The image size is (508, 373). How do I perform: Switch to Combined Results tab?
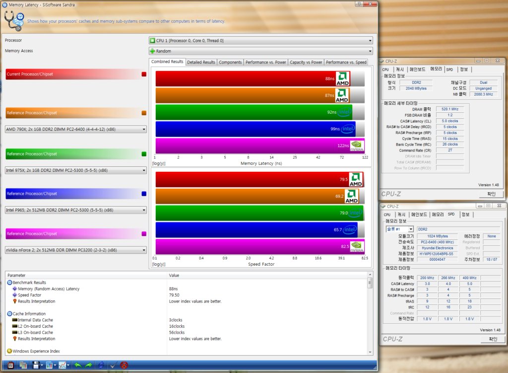click(167, 62)
